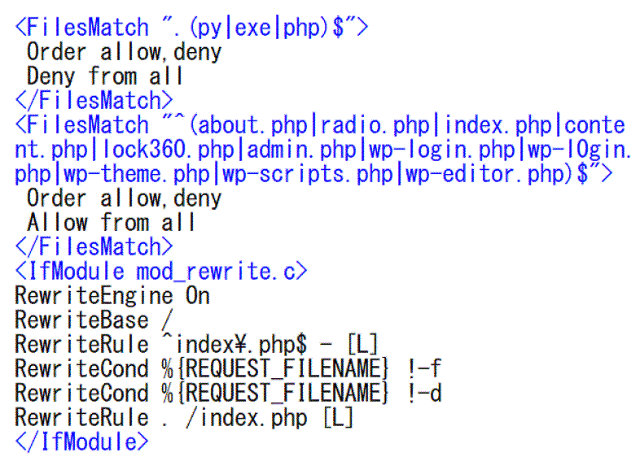Click the first closing </FilesMatch> tag
640x470 pixels.
(94, 101)
